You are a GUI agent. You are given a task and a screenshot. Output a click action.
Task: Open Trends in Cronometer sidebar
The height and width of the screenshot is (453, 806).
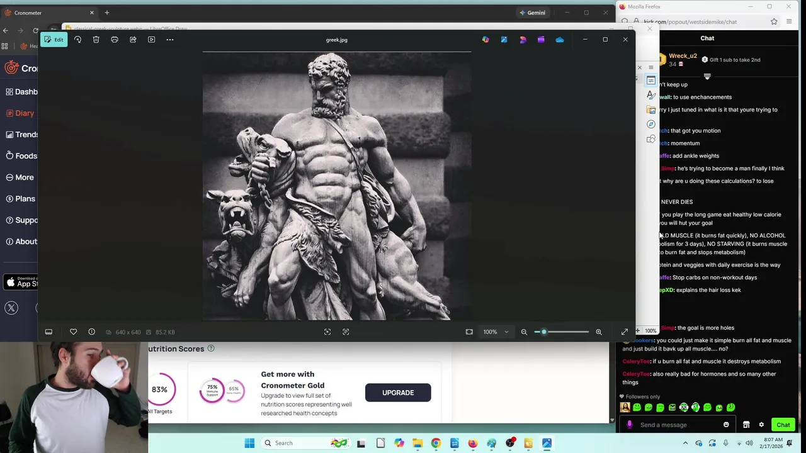coord(22,135)
